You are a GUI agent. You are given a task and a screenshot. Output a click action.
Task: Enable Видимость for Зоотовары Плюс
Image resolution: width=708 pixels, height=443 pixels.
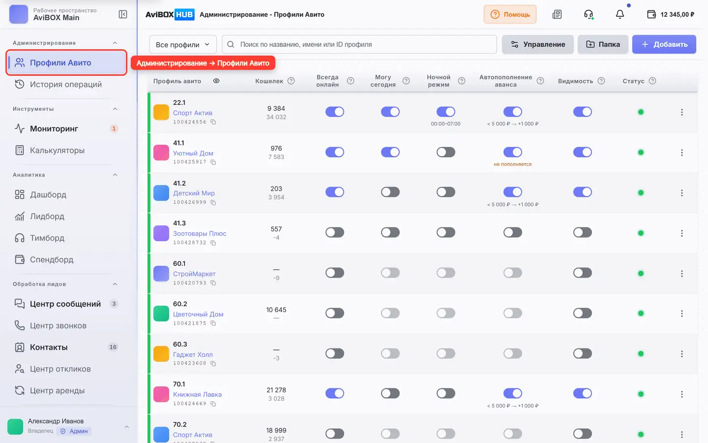(x=583, y=232)
